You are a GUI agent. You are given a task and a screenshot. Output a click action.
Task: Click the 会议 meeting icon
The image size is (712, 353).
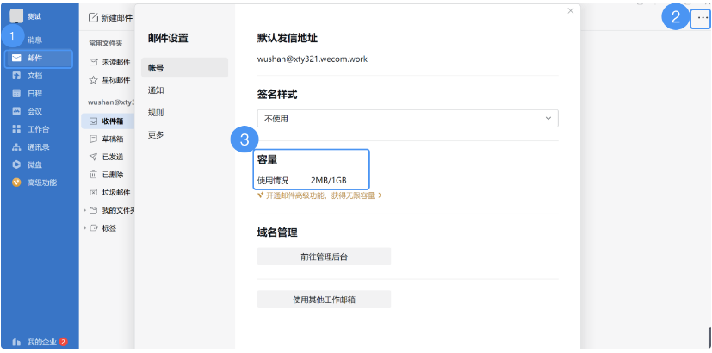coord(16,111)
